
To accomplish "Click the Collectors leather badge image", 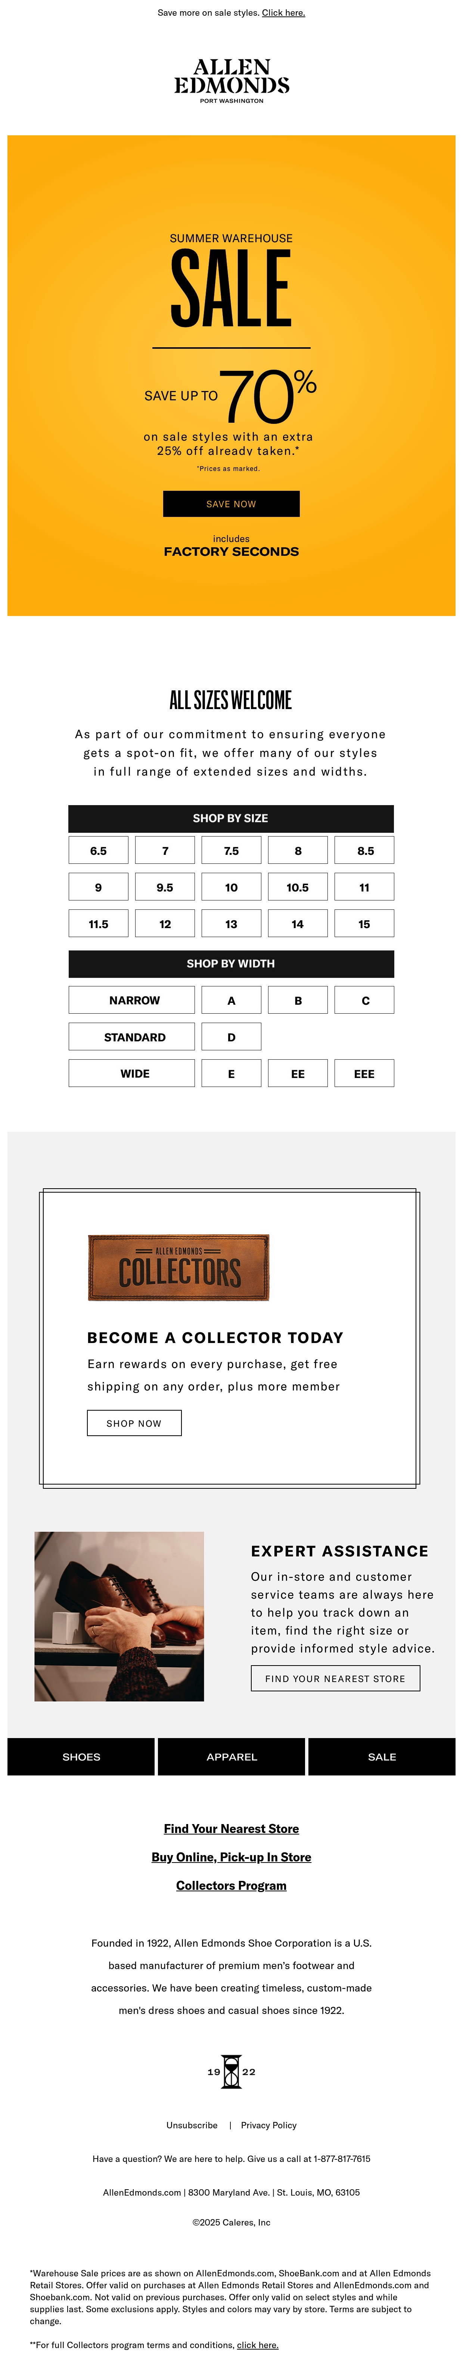I will click(x=178, y=1268).
